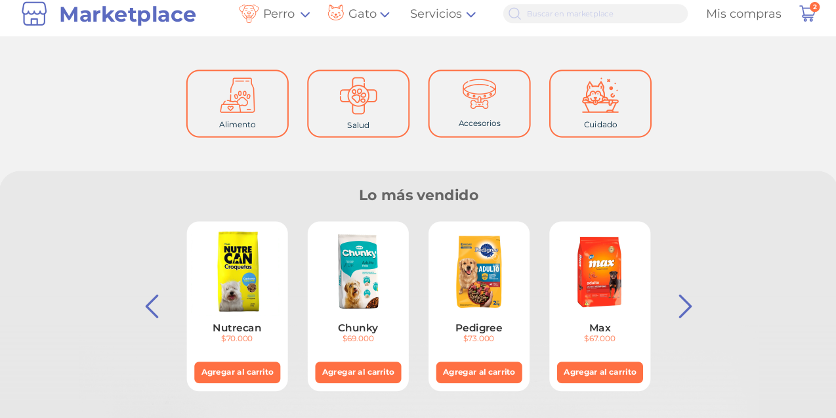Click the cat face icon beside Gato
Image resolution: width=836 pixels, height=418 pixels.
pyautogui.click(x=336, y=13)
